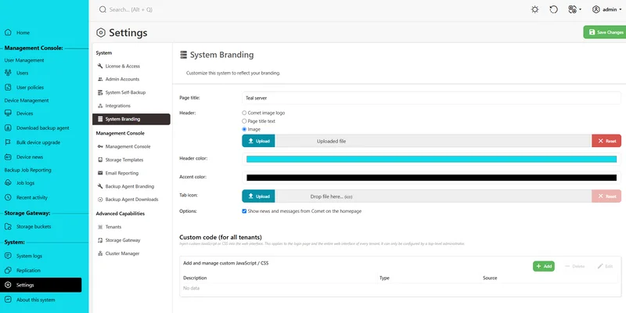This screenshot has width=626, height=313.
Task: Click the Download backup agent icon
Action: point(8,128)
